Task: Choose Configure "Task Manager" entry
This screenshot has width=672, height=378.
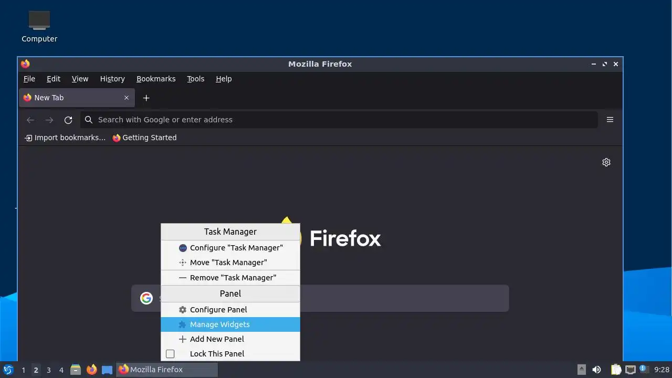Action: pos(230,248)
